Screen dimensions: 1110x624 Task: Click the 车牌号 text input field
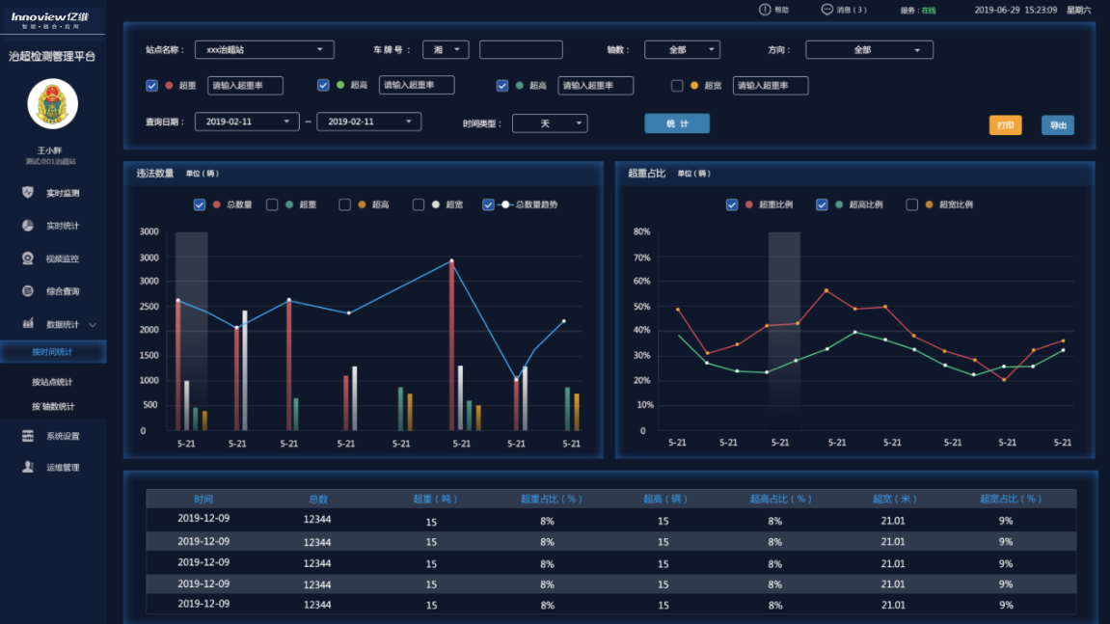(521, 50)
